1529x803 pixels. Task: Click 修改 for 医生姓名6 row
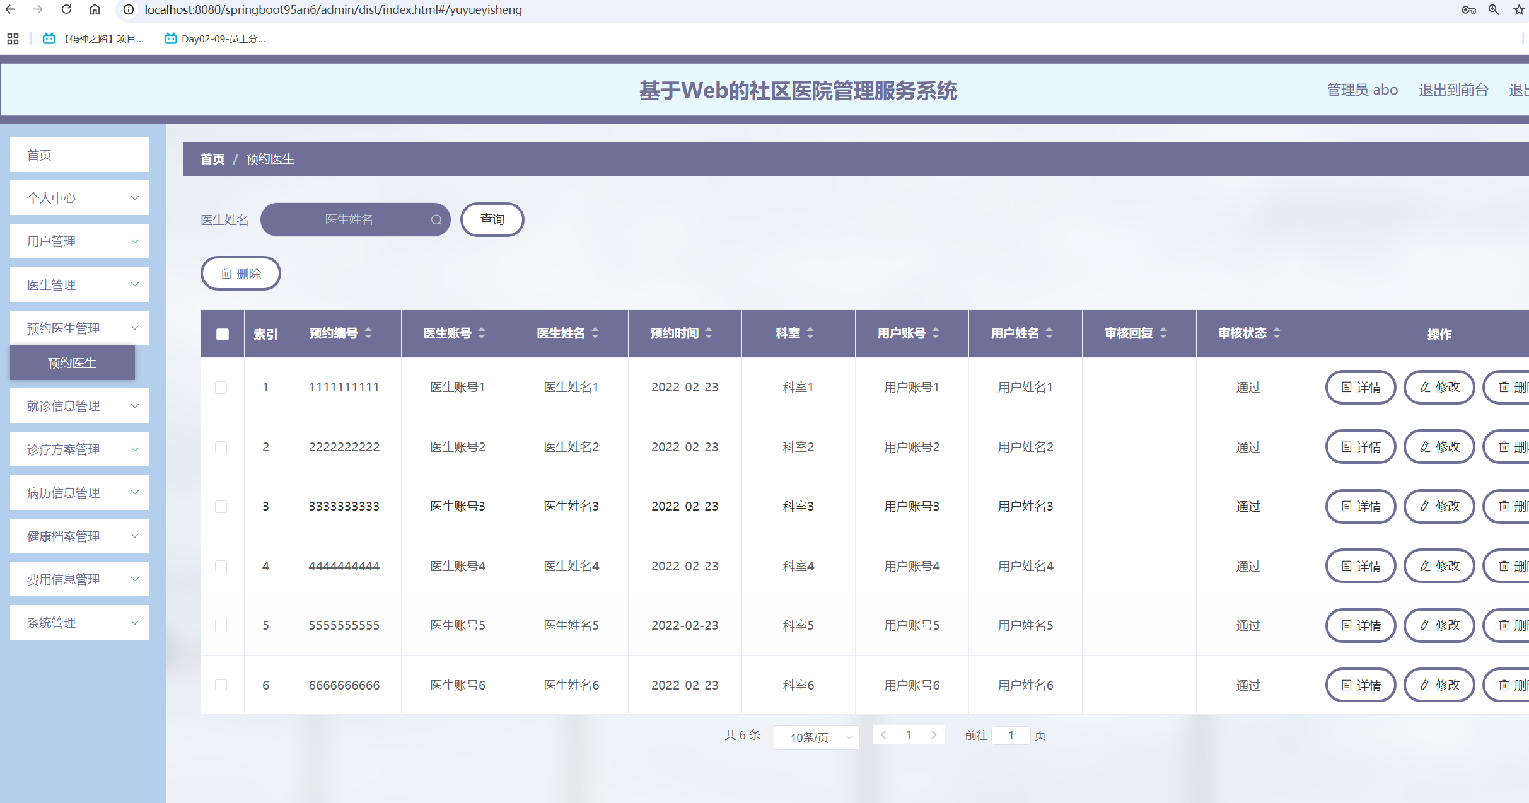click(x=1439, y=685)
